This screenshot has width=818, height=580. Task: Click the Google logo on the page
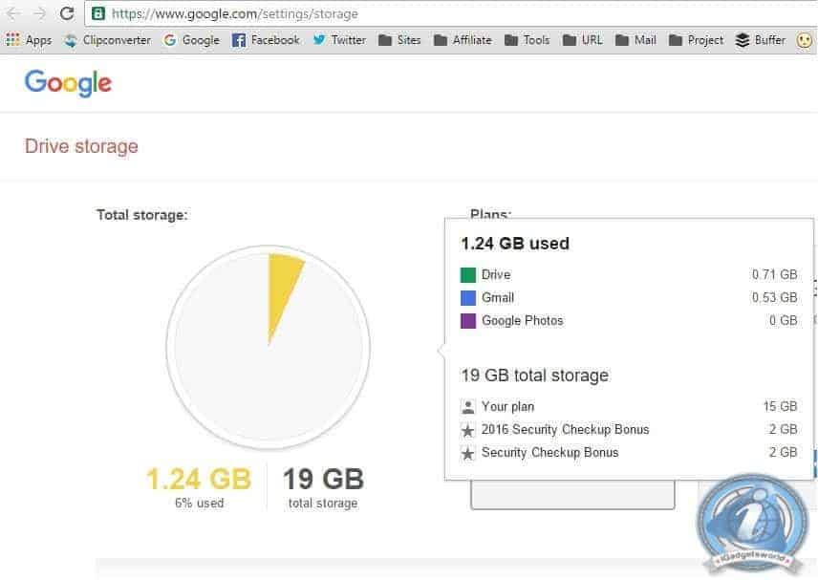click(68, 83)
